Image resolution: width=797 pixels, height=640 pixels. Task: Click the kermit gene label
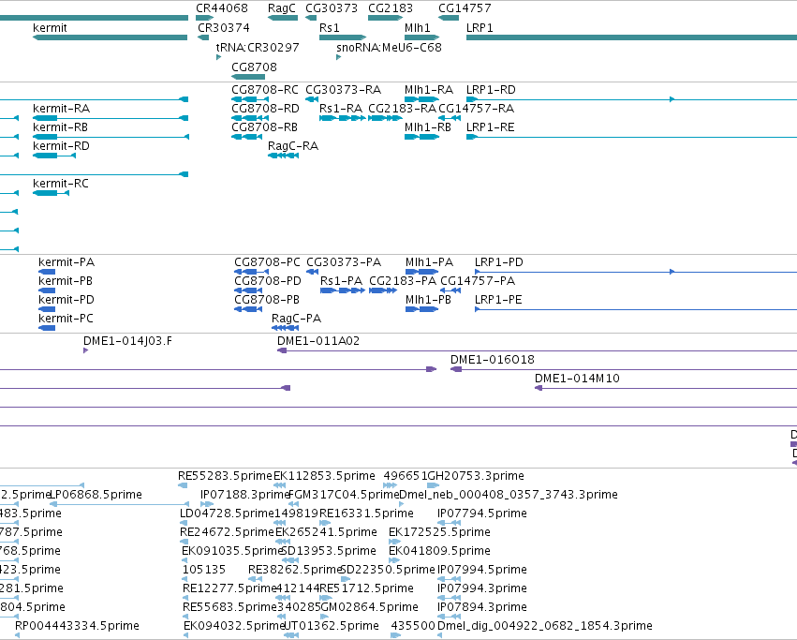(50, 28)
